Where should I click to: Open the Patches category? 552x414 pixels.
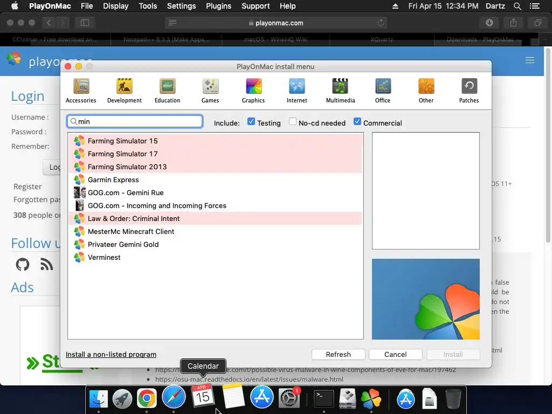point(469,91)
